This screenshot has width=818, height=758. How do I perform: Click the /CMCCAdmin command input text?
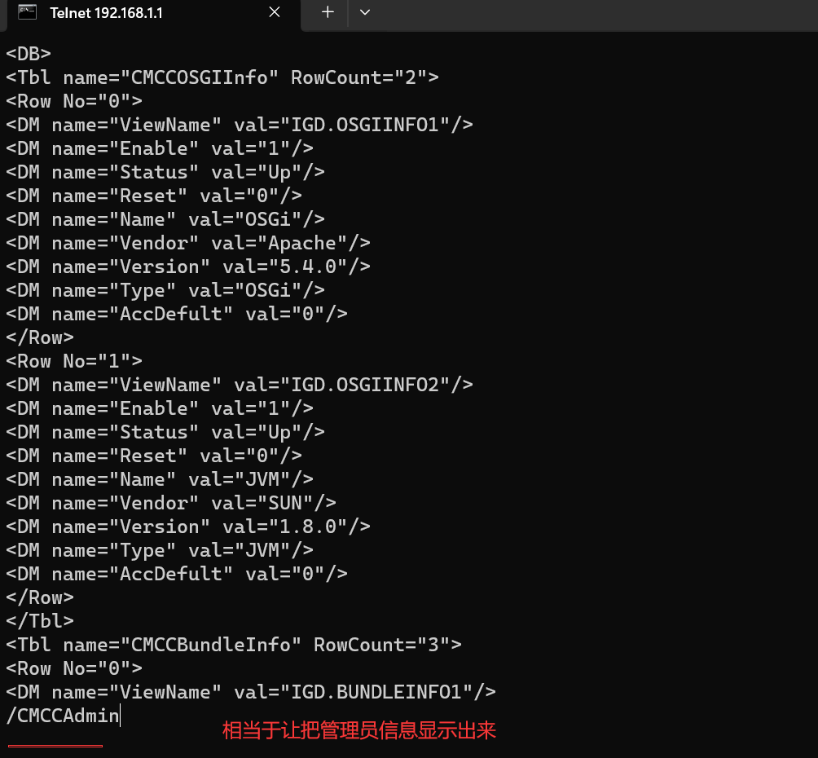coord(63,716)
